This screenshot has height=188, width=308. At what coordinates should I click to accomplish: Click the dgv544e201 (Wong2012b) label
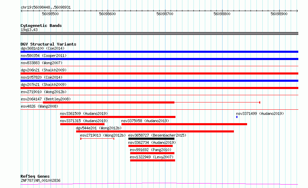click(99, 128)
